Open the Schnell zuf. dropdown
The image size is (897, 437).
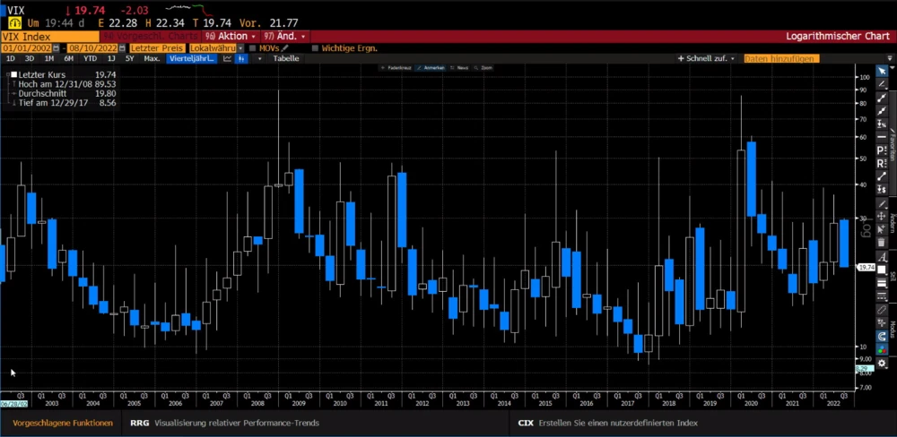pos(706,58)
